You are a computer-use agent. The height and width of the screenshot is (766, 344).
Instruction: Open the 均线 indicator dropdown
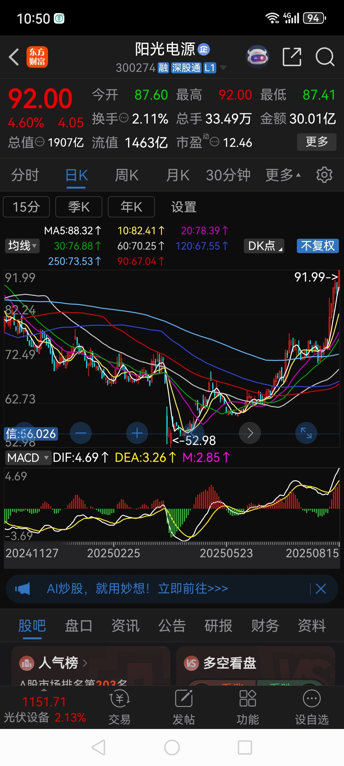coord(22,246)
